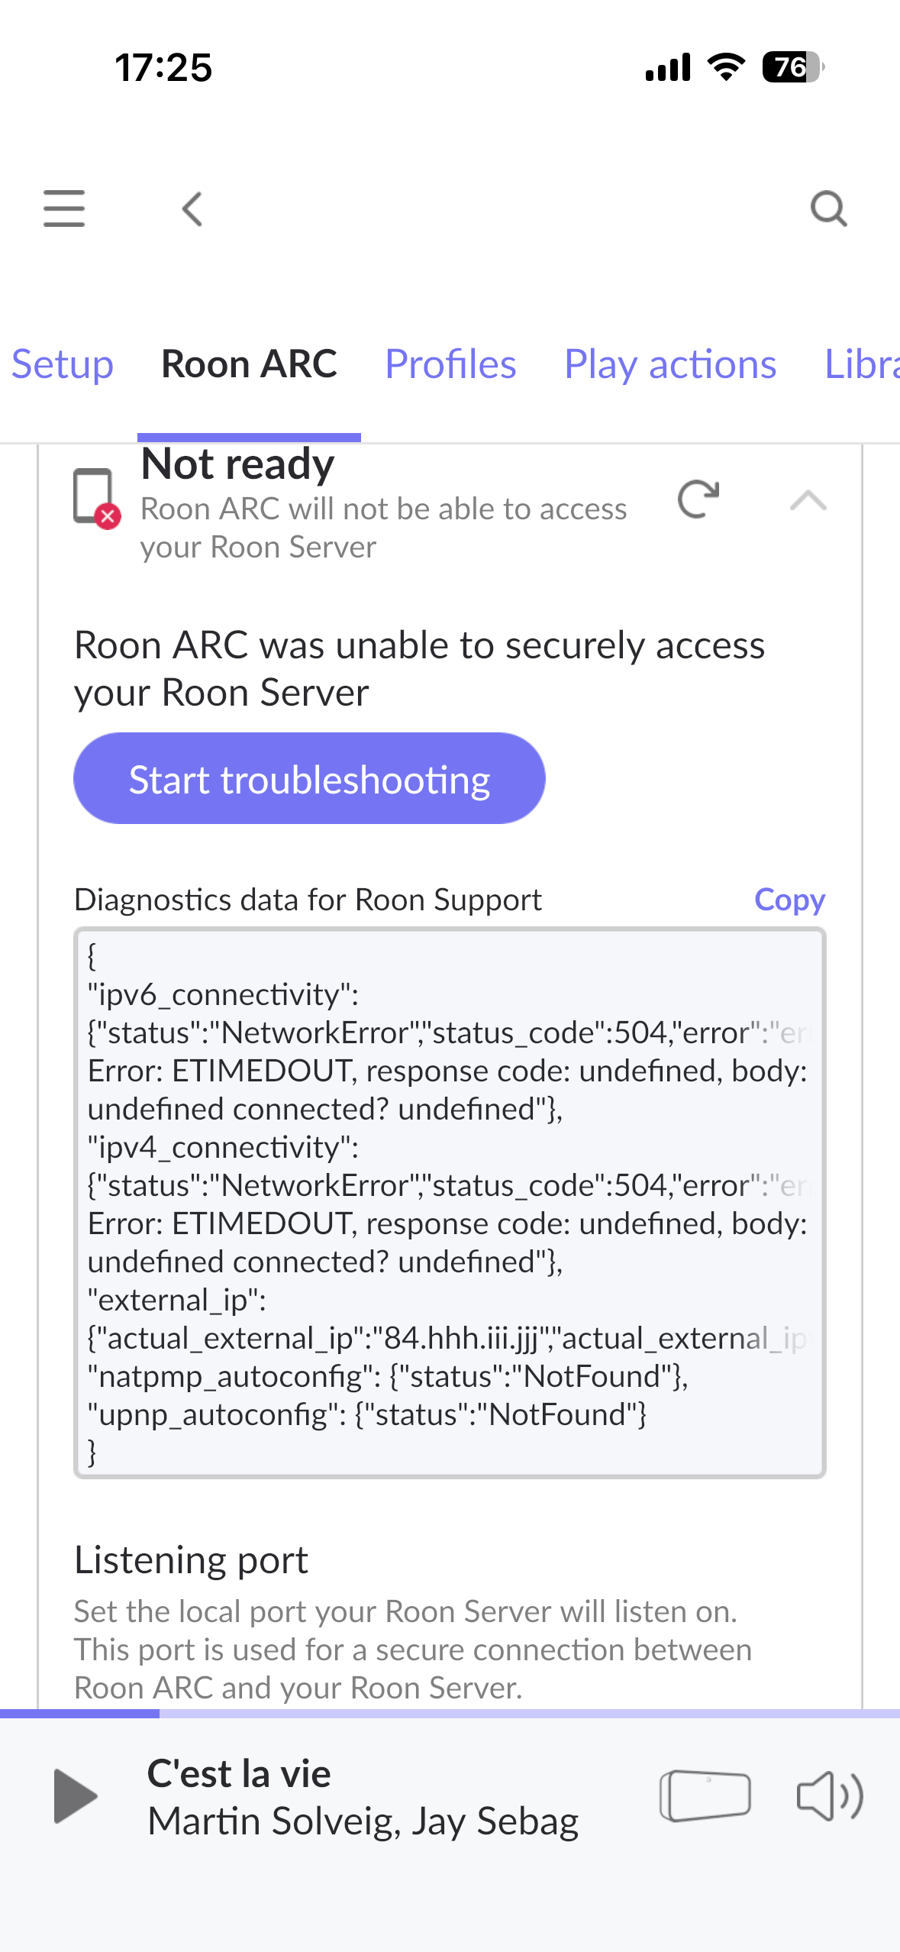Image resolution: width=900 pixels, height=1952 pixels.
Task: Tap the device error status icon
Action: pyautogui.click(x=96, y=498)
